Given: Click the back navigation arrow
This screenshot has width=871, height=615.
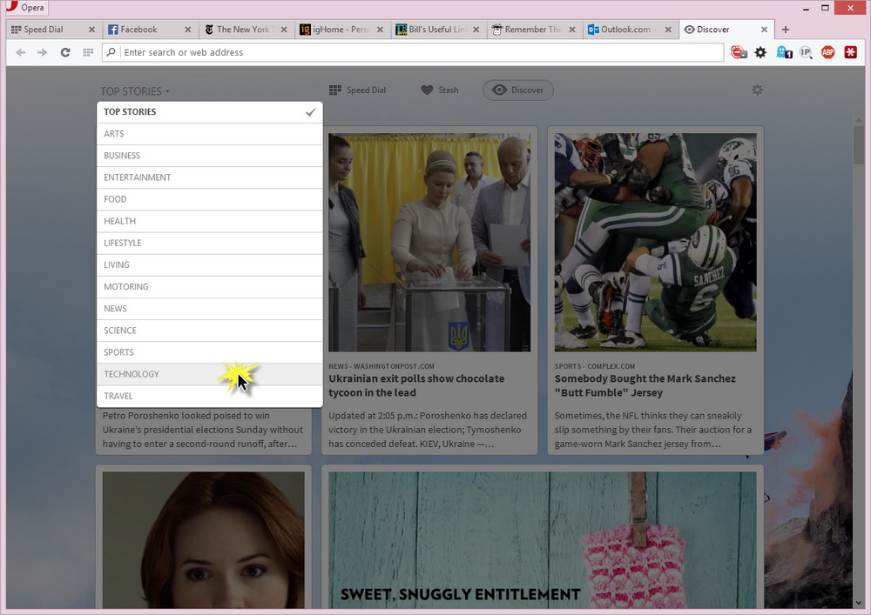Looking at the screenshot, I should (x=21, y=52).
